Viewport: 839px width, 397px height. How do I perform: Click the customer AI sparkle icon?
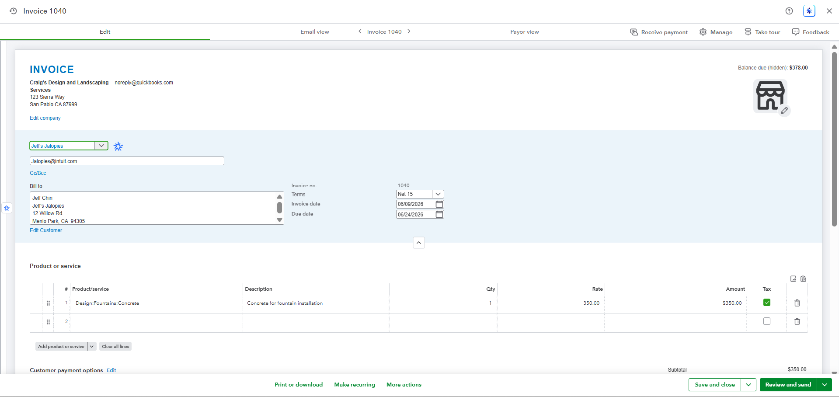tap(118, 146)
